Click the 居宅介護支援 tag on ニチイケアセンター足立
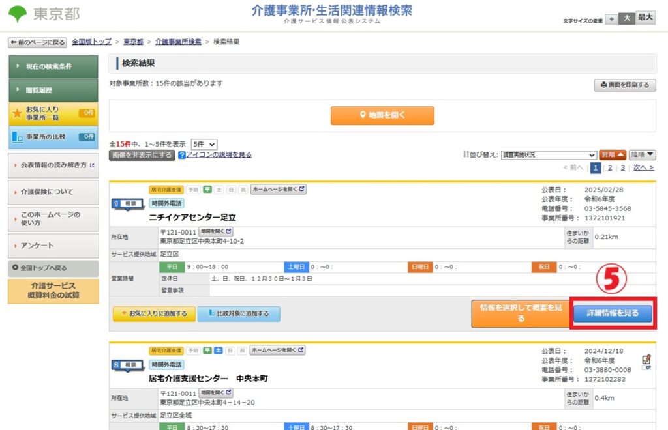Viewport: 668px width, 430px height. pos(166,190)
